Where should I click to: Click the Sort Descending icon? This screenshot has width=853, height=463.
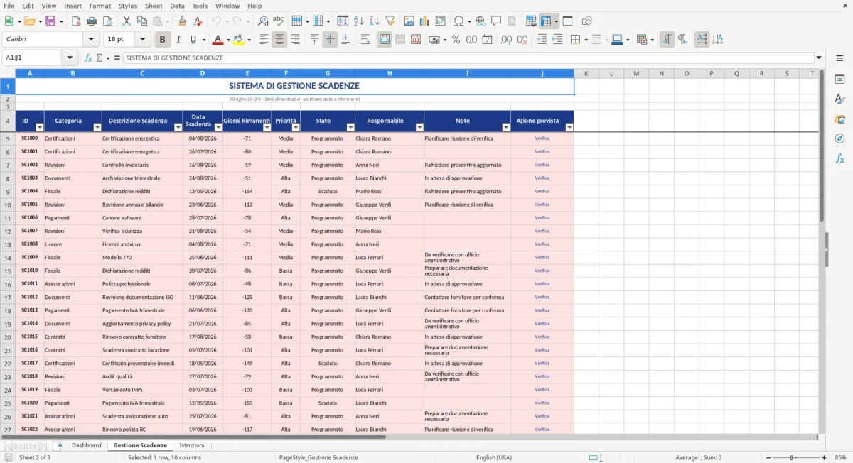click(x=375, y=21)
